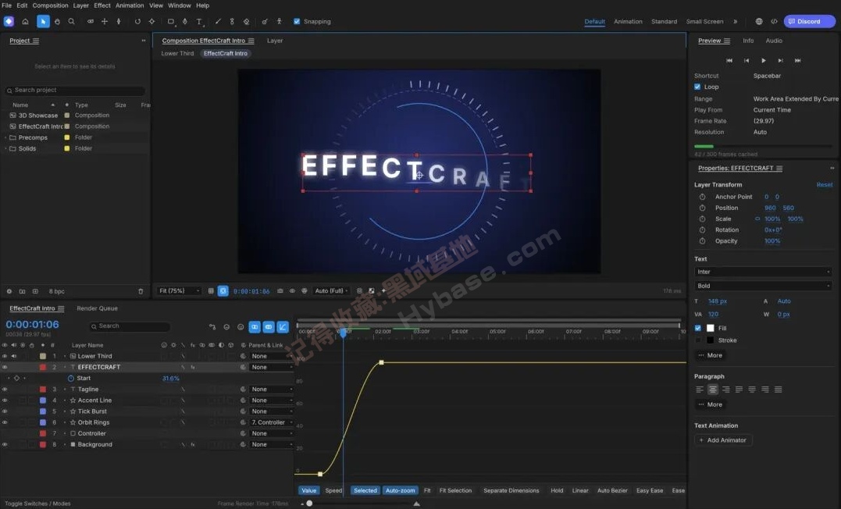Click the delete trash icon in Project panel
Image resolution: width=841 pixels, height=509 pixels.
141,291
